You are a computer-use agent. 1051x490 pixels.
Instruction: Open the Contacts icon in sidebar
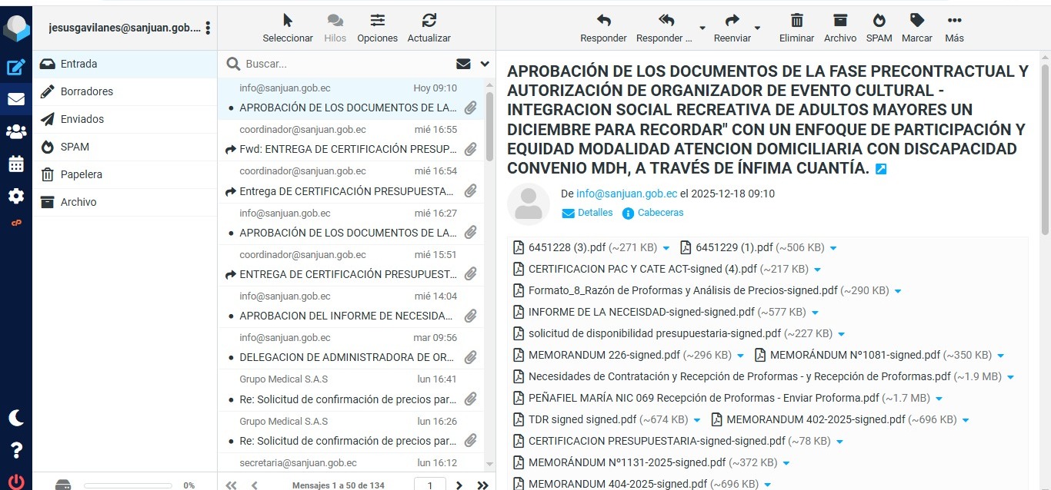(15, 131)
